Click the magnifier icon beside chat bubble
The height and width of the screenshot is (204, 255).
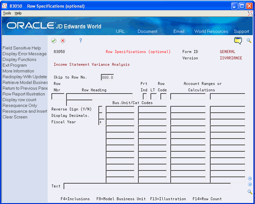pyautogui.click(x=249, y=41)
